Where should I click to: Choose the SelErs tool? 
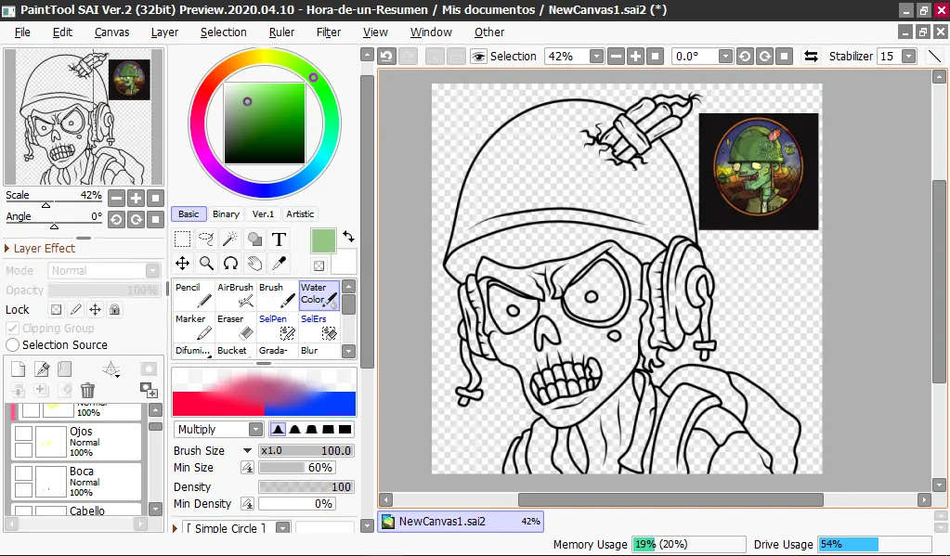pos(319,327)
